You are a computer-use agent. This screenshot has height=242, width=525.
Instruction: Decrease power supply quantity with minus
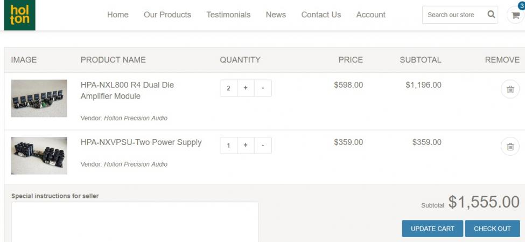pyautogui.click(x=263, y=146)
